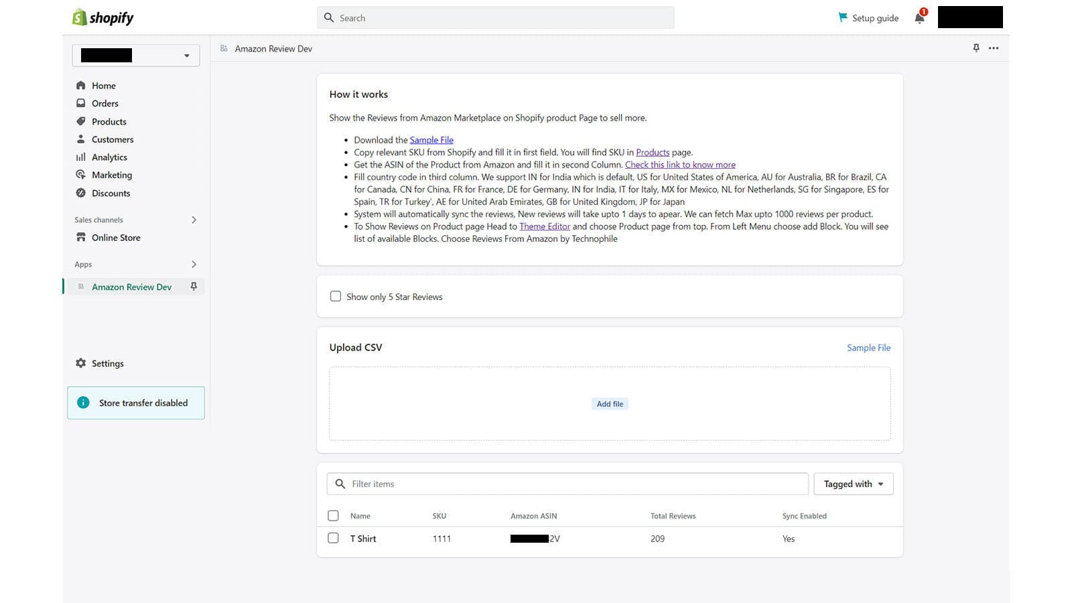Enable Show only 5 Star Reviews

(336, 296)
